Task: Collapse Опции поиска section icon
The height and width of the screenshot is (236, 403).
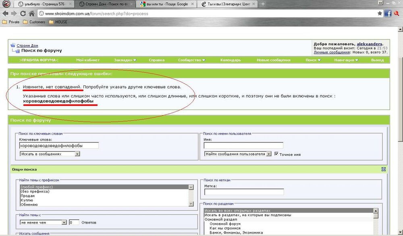Action: (384, 169)
